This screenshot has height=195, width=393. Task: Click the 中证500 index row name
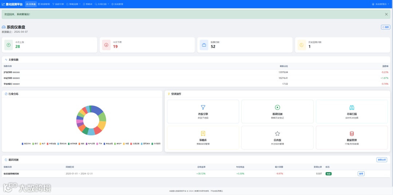8,78
